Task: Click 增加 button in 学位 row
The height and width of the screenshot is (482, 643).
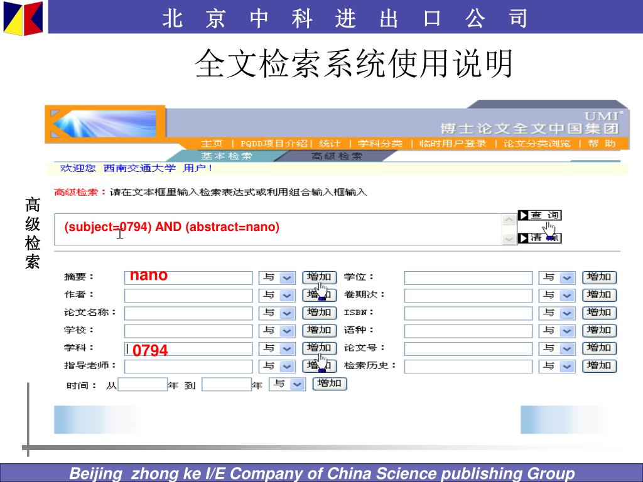Action: pyautogui.click(x=600, y=277)
